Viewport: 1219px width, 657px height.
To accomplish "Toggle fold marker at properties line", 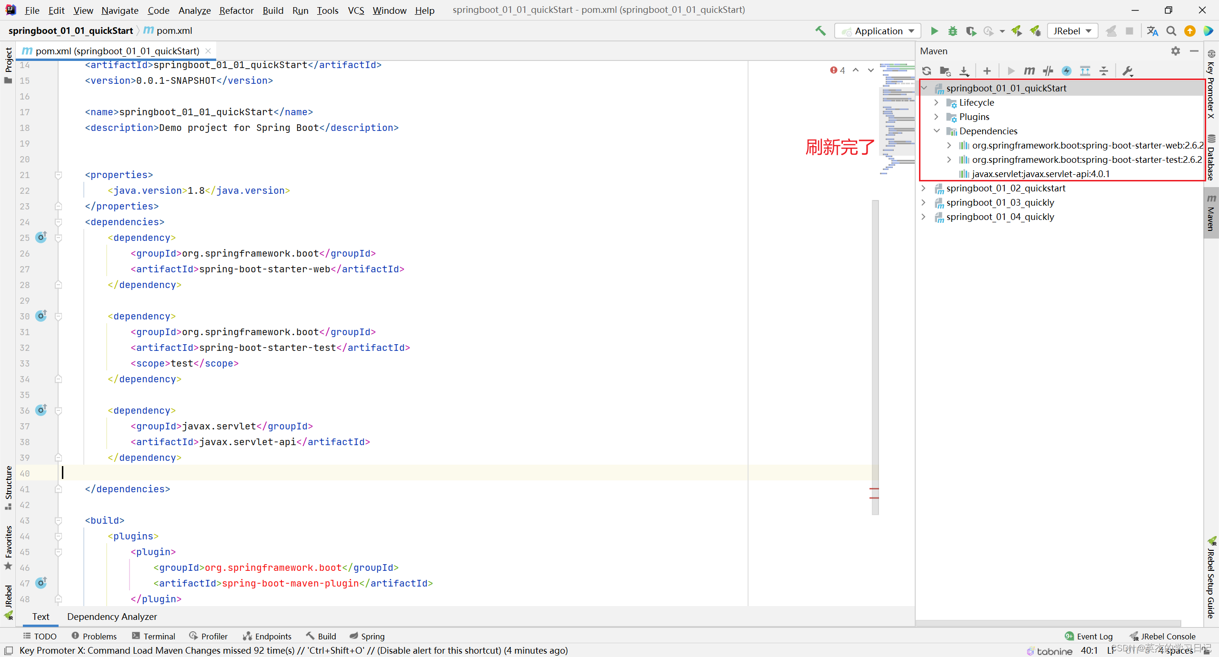I will (59, 175).
